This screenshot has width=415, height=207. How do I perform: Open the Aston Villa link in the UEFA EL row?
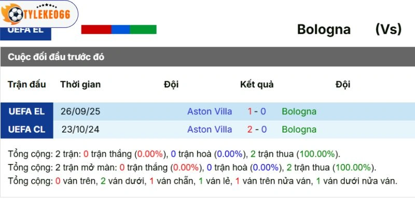(x=210, y=111)
